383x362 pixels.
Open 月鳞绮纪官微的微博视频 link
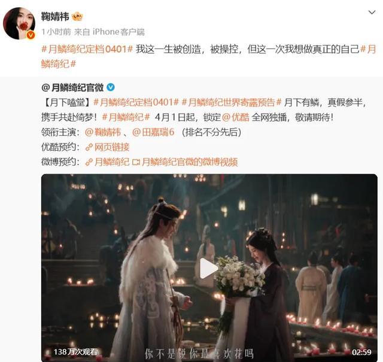pos(190,162)
